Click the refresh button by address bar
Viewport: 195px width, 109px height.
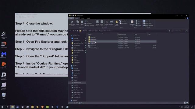pyautogui.click(x=170, y=31)
